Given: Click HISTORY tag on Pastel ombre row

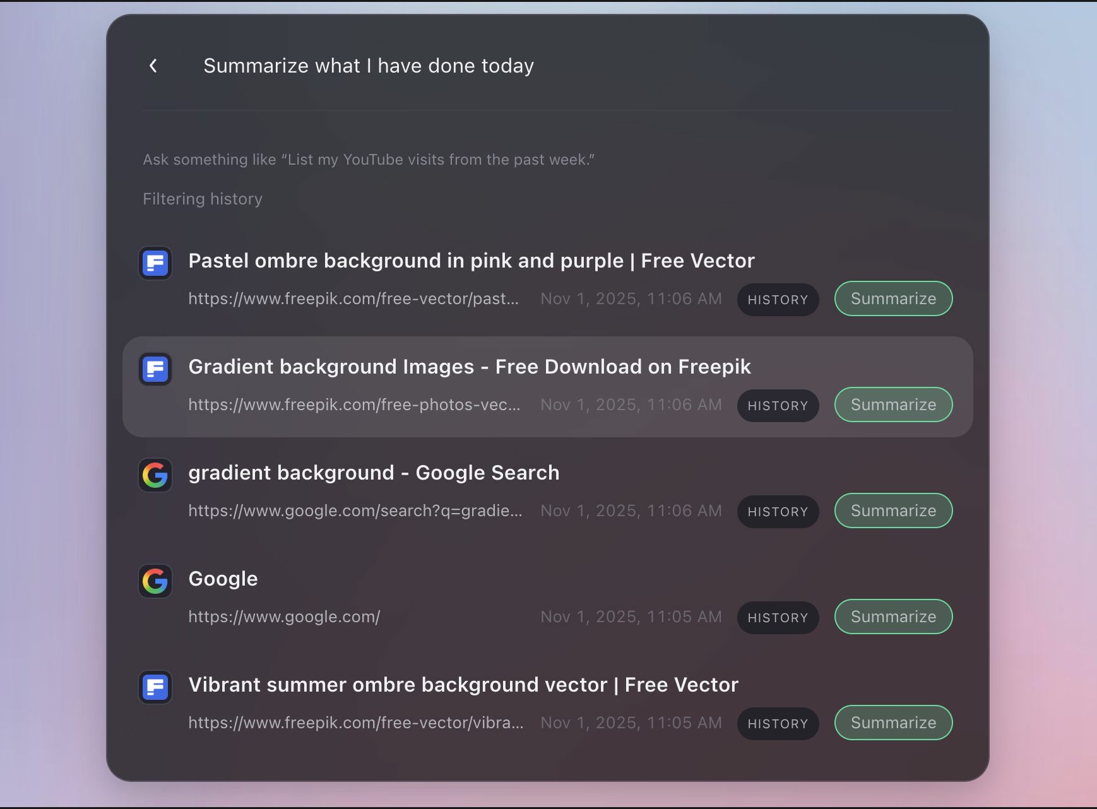Looking at the screenshot, I should [x=778, y=300].
